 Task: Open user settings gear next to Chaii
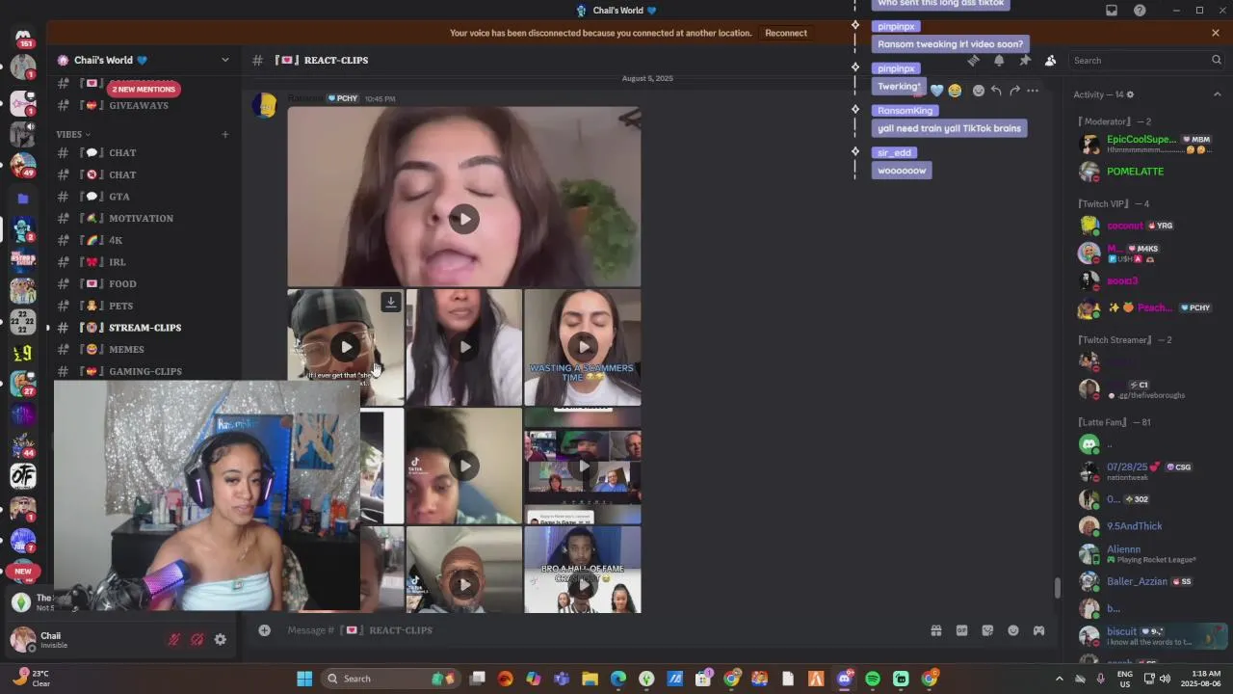click(221, 639)
